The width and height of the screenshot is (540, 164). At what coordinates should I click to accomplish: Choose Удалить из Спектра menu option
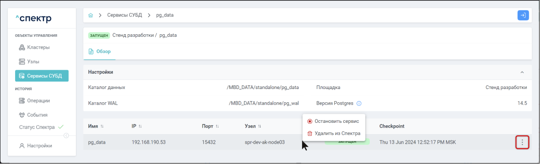pyautogui.click(x=337, y=133)
